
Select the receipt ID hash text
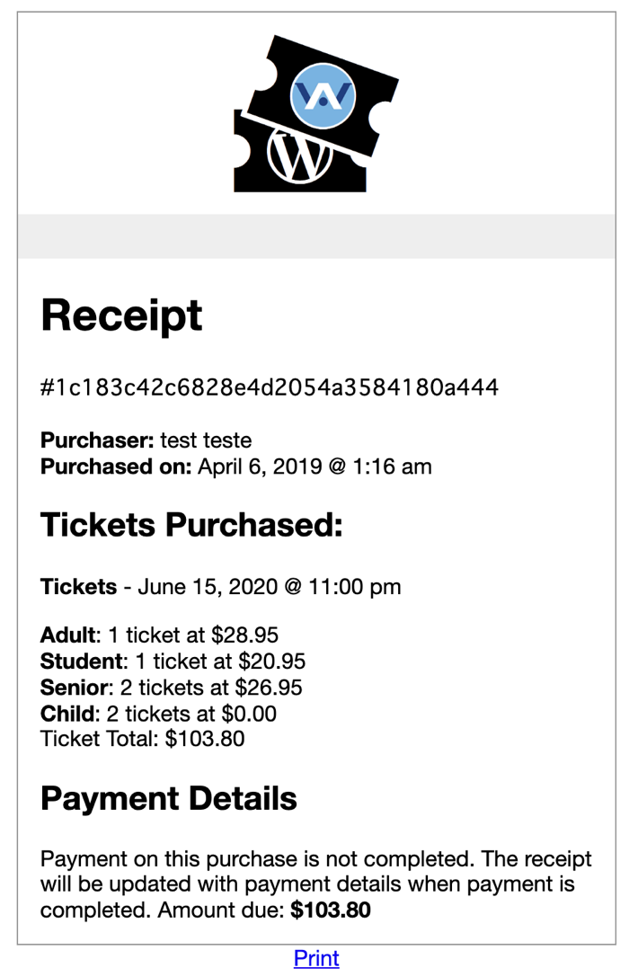click(x=270, y=387)
